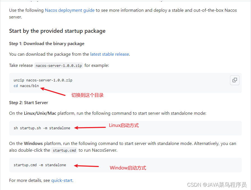Click the inline nacos-server-1.0.0.zip code label
This screenshot has width=251, height=190.
click(x=59, y=65)
